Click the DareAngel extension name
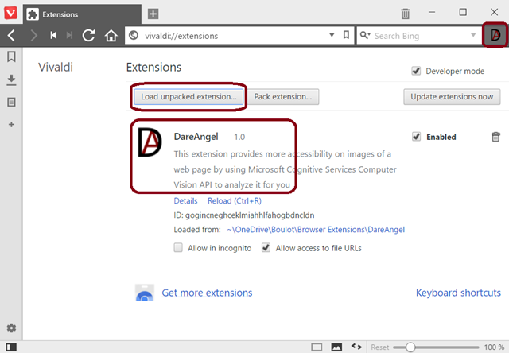 coord(196,137)
